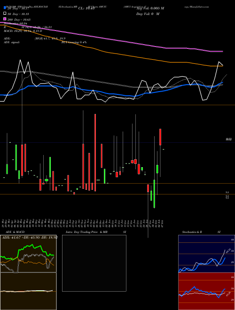
Task: Click the MACD: 10.29 values line
Action: (23, 31)
